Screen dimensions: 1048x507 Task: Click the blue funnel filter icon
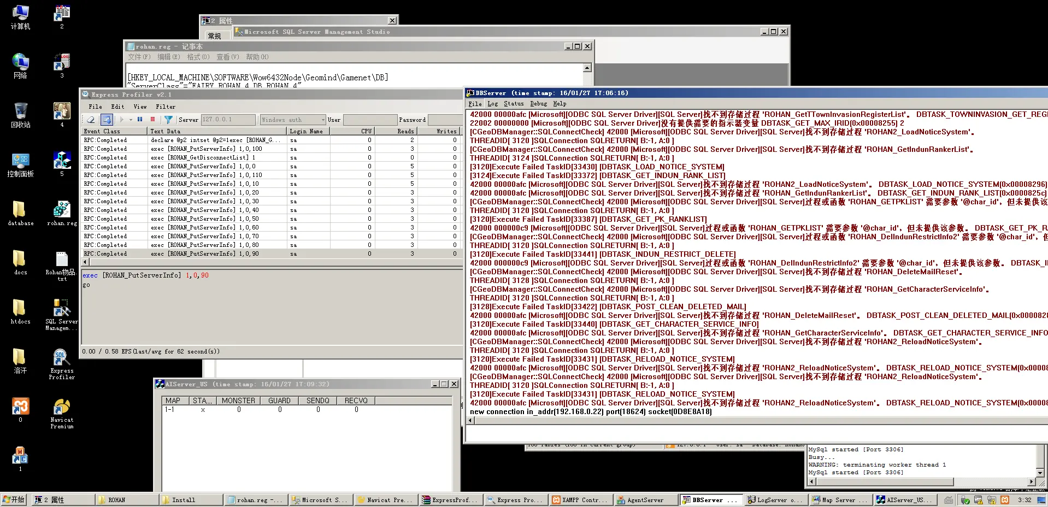coord(168,120)
